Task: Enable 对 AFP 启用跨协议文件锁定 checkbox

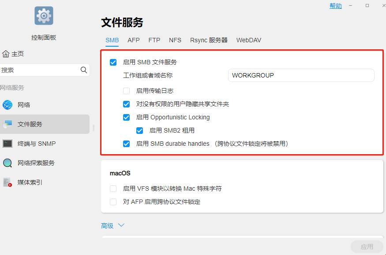Action: click(113, 202)
